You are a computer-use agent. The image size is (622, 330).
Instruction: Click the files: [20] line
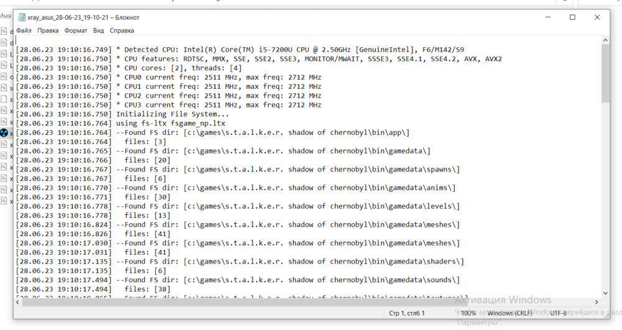[x=93, y=160]
